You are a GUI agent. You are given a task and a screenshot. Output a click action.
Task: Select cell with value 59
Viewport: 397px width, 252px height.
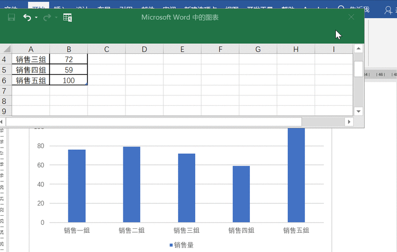[x=69, y=70]
